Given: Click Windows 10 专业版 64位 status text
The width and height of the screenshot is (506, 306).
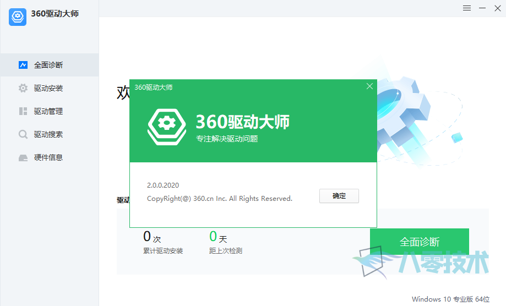Looking at the screenshot, I should point(450,299).
